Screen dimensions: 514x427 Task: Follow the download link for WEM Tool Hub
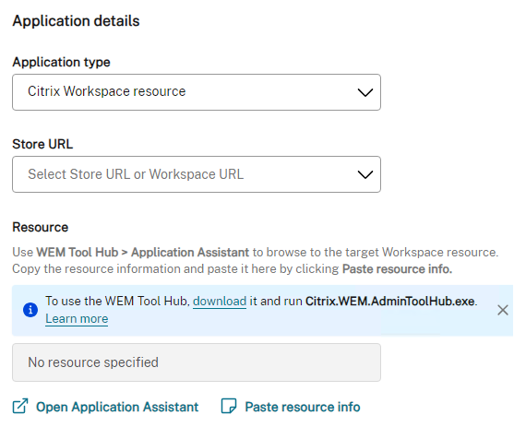tap(220, 302)
